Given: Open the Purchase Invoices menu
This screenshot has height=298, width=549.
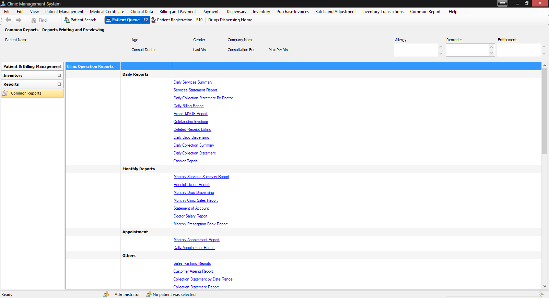Looking at the screenshot, I should 293,12.
